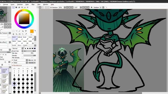Screen dimensions: 168x94
Task: Pick the 20 brush size preset
Action: coord(32,76)
